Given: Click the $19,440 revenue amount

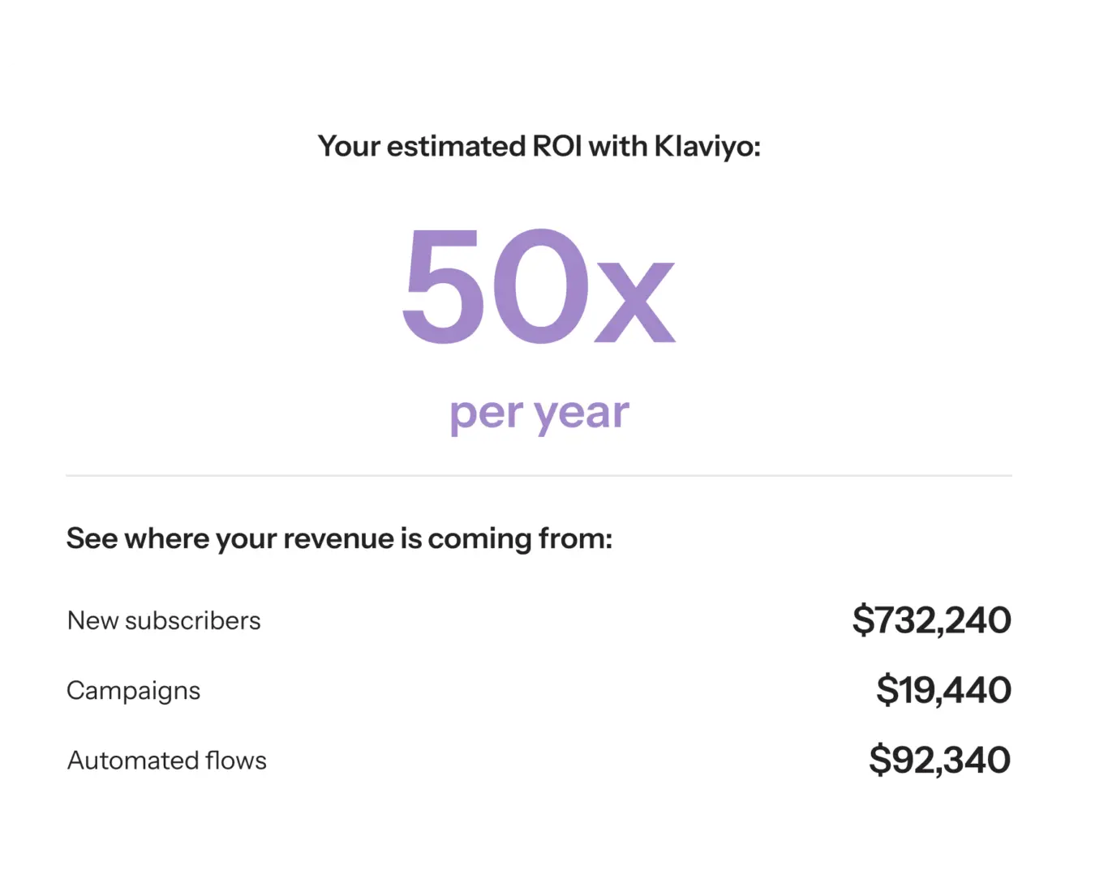Looking at the screenshot, I should pyautogui.click(x=943, y=690).
